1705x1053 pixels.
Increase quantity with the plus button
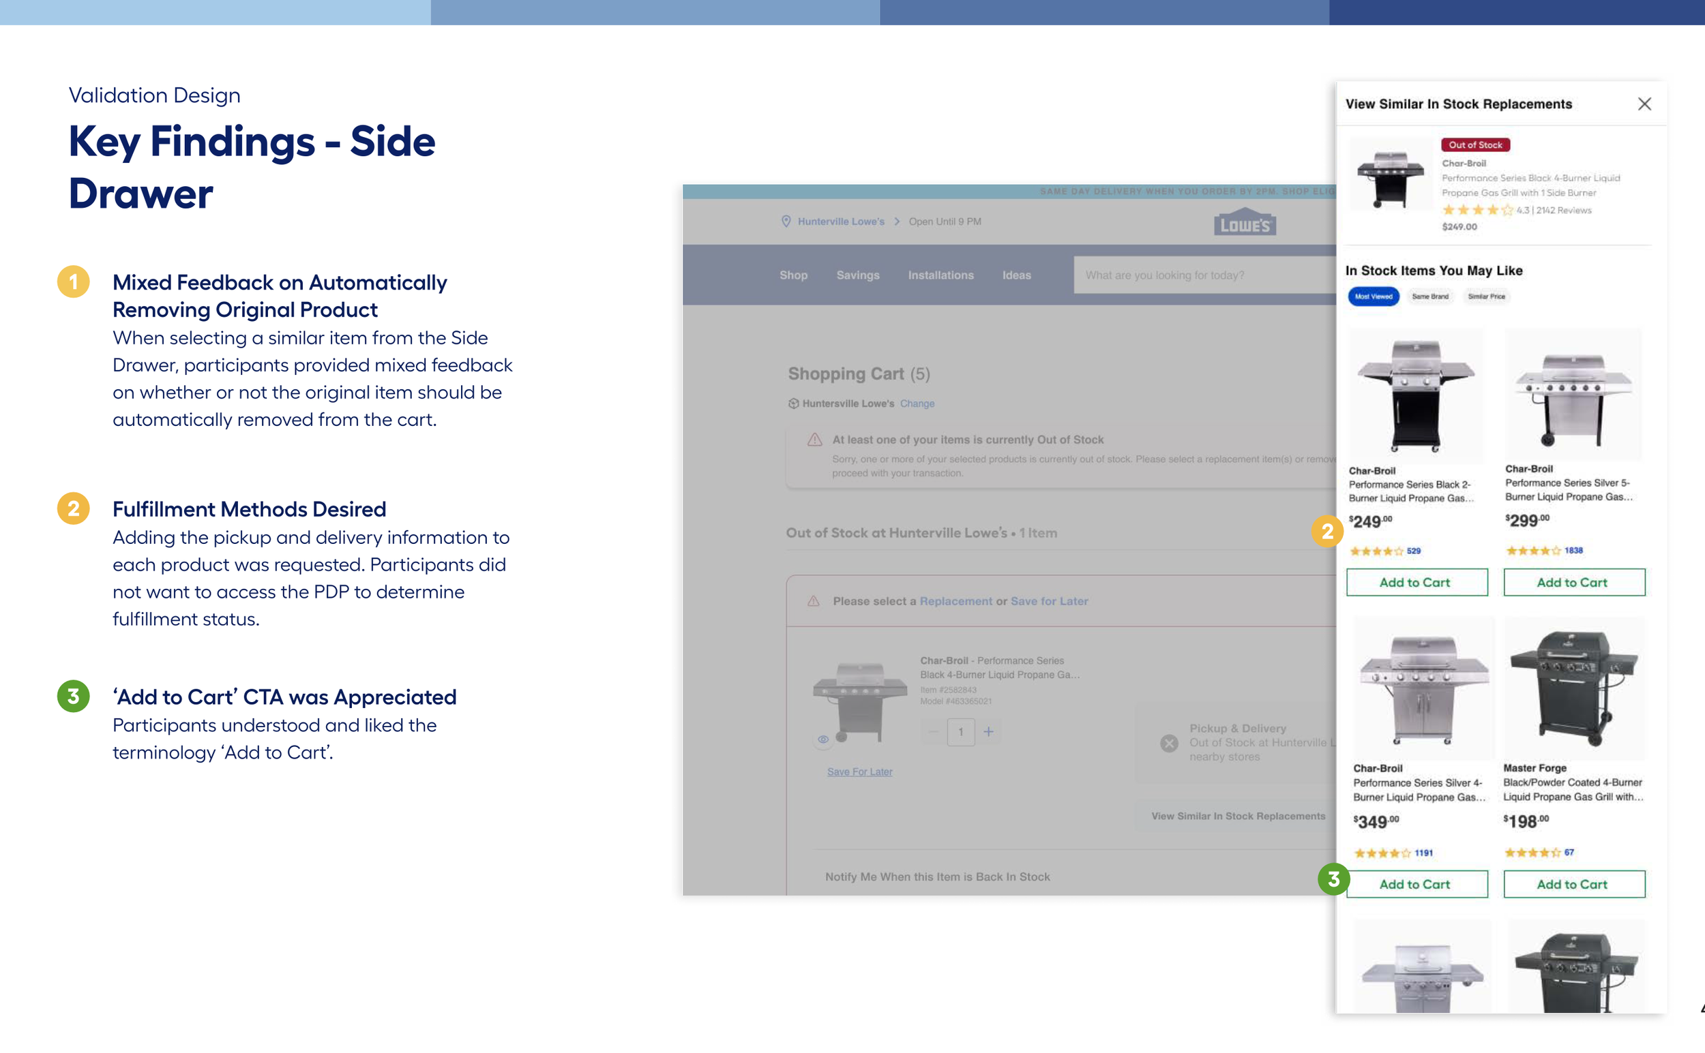pyautogui.click(x=988, y=731)
